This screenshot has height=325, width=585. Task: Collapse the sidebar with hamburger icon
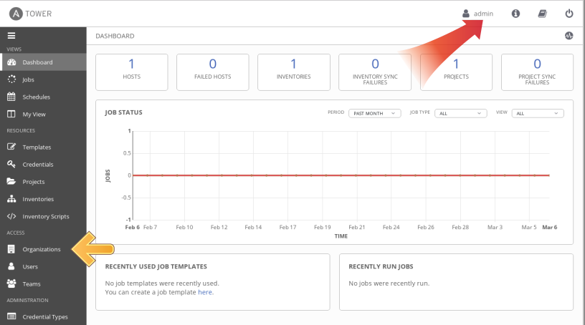click(x=11, y=36)
